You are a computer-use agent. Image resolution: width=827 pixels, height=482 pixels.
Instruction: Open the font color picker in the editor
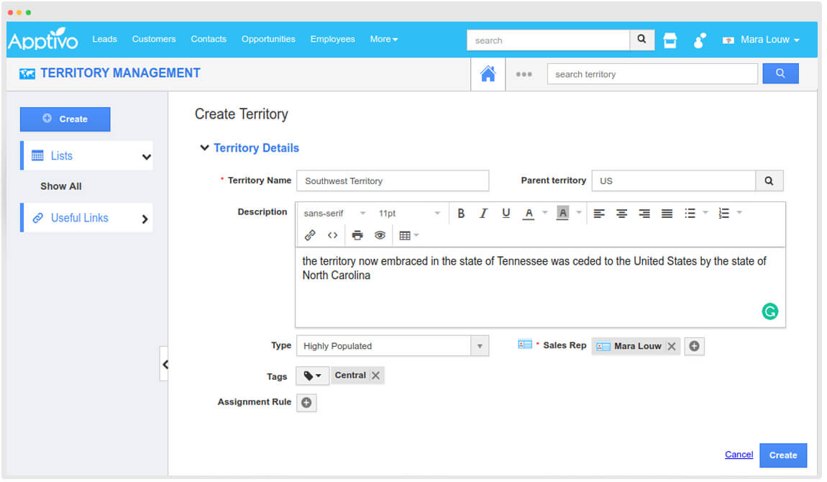click(x=530, y=213)
